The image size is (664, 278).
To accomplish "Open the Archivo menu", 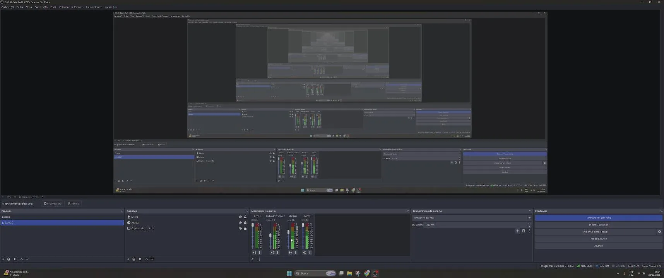I will [x=8, y=7].
